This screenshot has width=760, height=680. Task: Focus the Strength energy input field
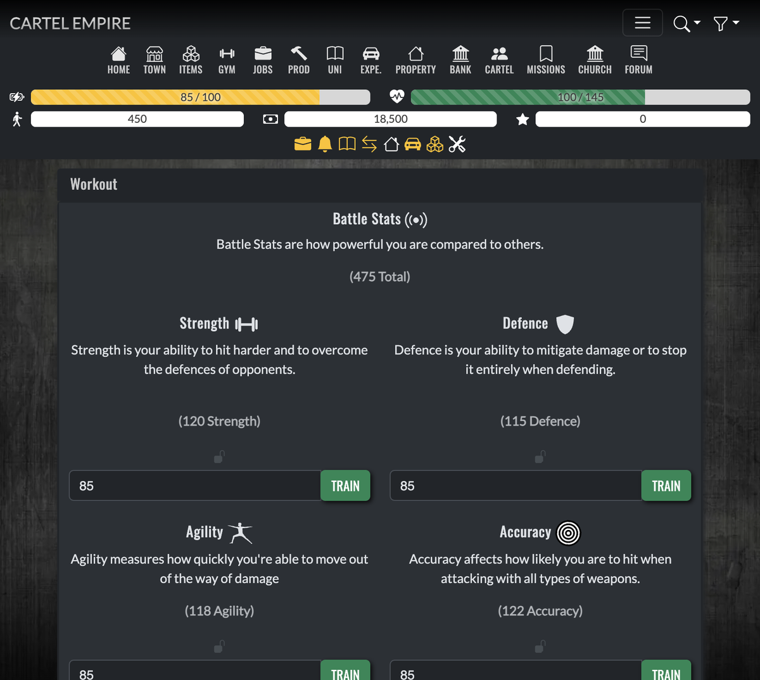195,486
